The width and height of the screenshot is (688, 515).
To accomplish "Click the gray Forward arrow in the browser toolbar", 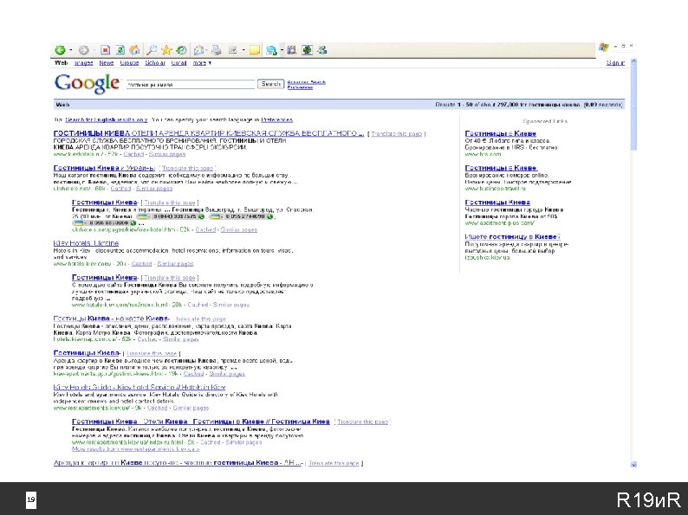I will (x=83, y=50).
